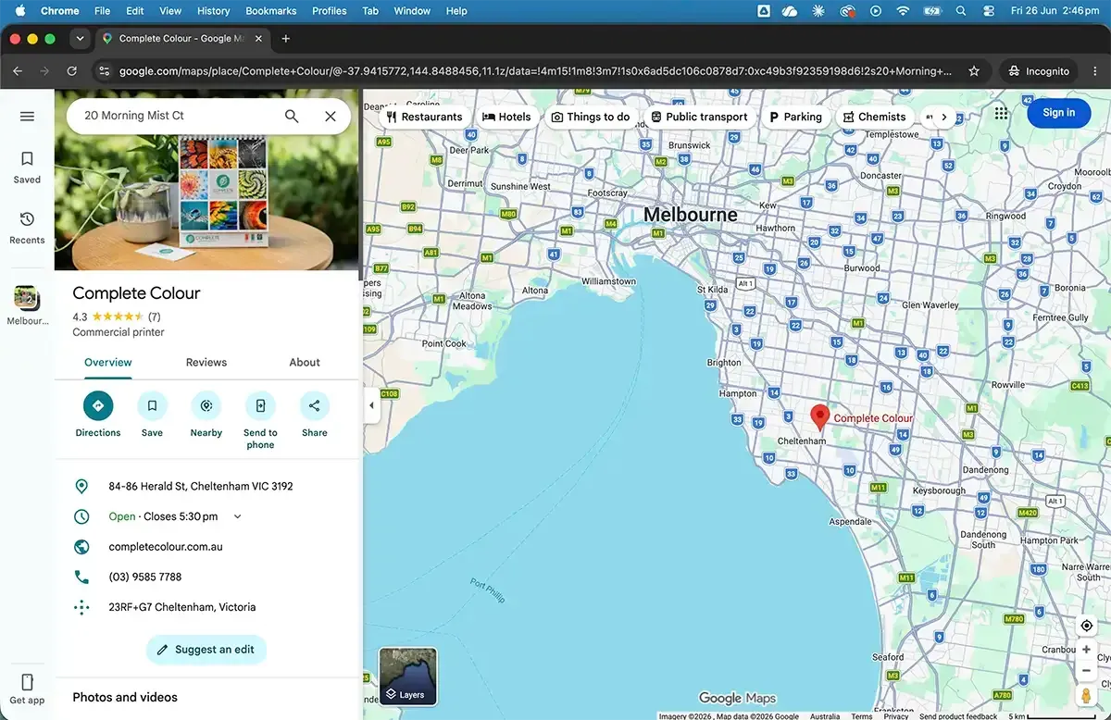1111x720 pixels.
Task: Open the Chrome three-dot menu
Action: click(x=1093, y=71)
